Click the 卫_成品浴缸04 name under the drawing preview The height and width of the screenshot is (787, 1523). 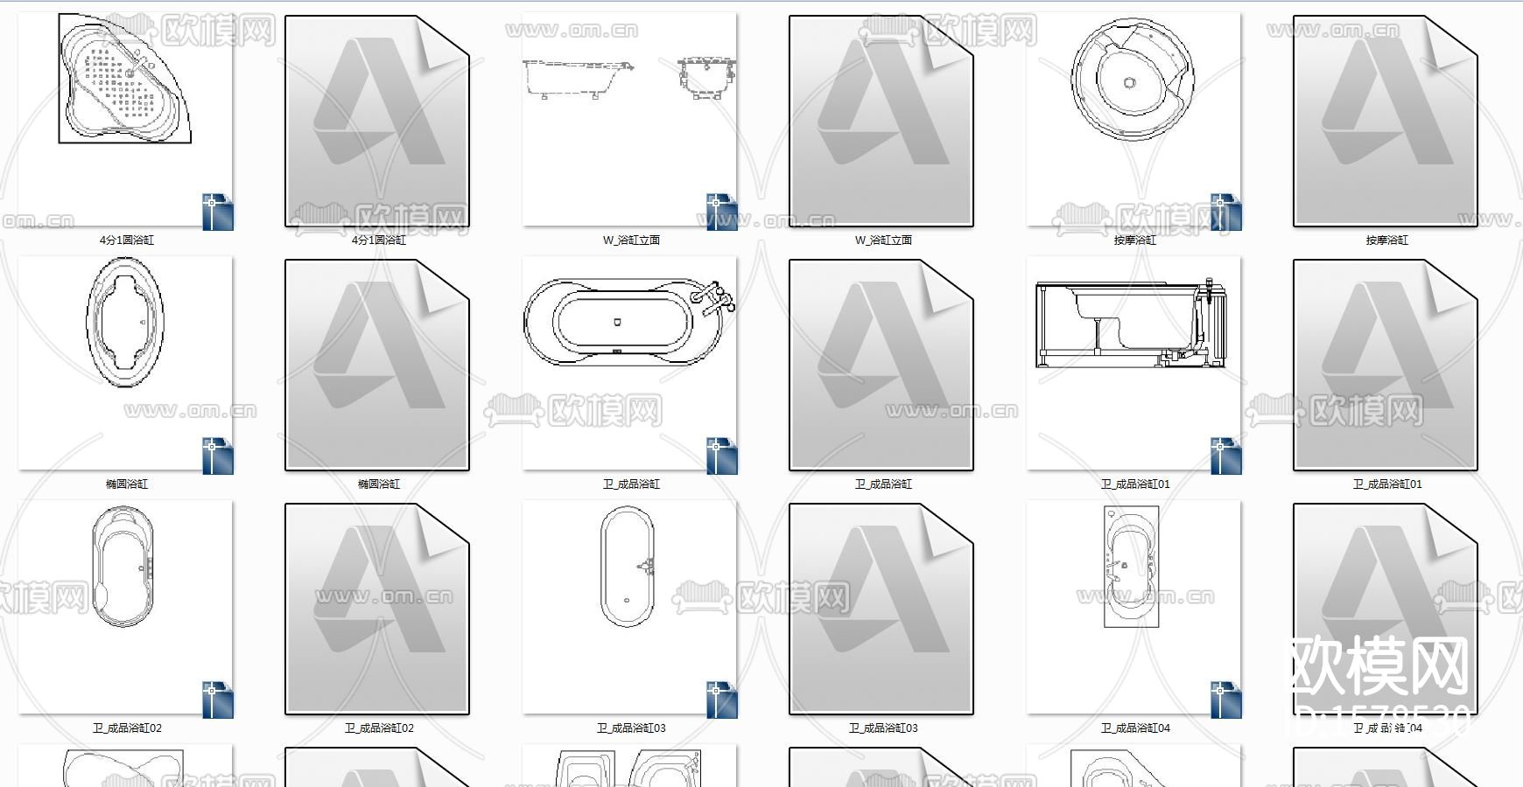click(1135, 728)
